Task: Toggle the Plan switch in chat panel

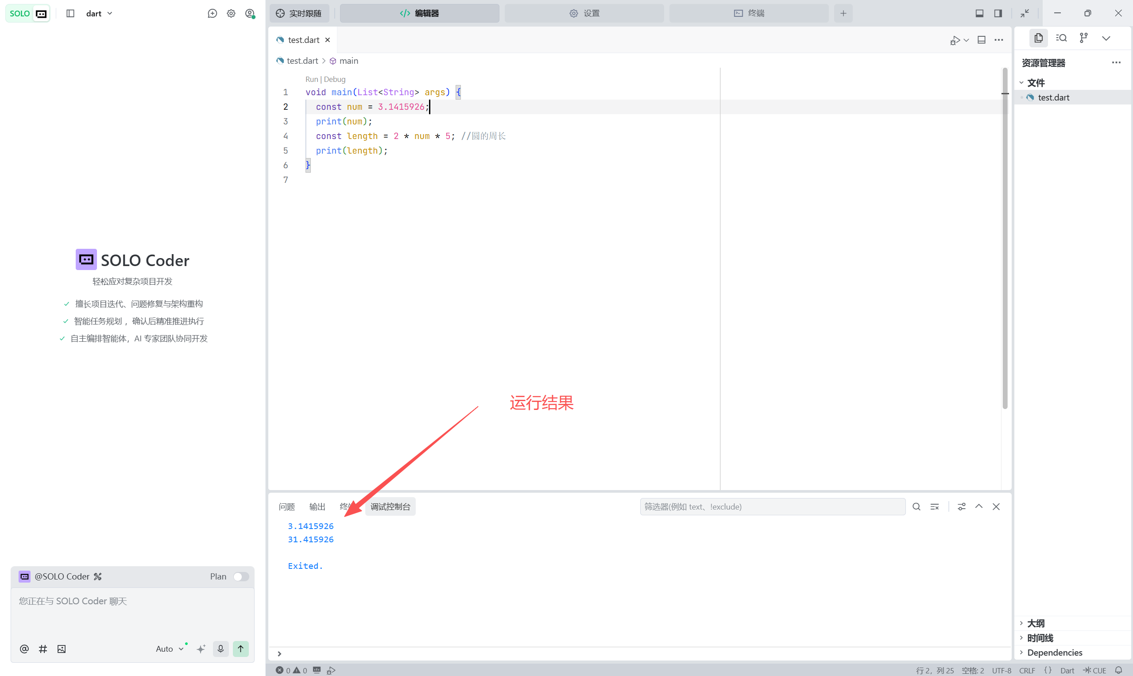Action: coord(241,576)
